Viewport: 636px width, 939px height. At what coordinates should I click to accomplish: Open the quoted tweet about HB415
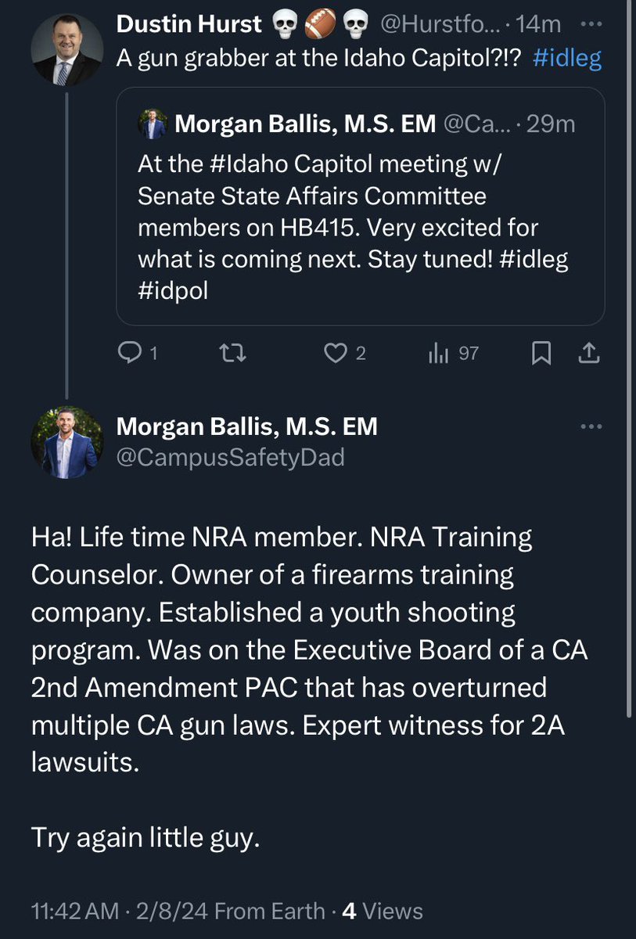pyautogui.click(x=361, y=207)
